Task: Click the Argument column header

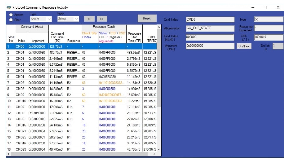Action: pos(38,37)
